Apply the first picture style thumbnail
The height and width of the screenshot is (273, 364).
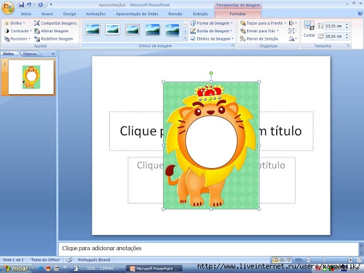93,30
